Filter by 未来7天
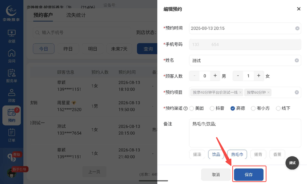Viewport: 307px width, 184px height. (119, 49)
